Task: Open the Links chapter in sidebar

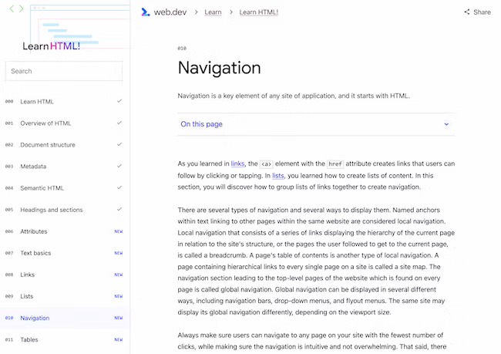Action: point(28,275)
